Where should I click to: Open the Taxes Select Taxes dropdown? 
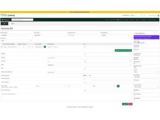point(89,65)
